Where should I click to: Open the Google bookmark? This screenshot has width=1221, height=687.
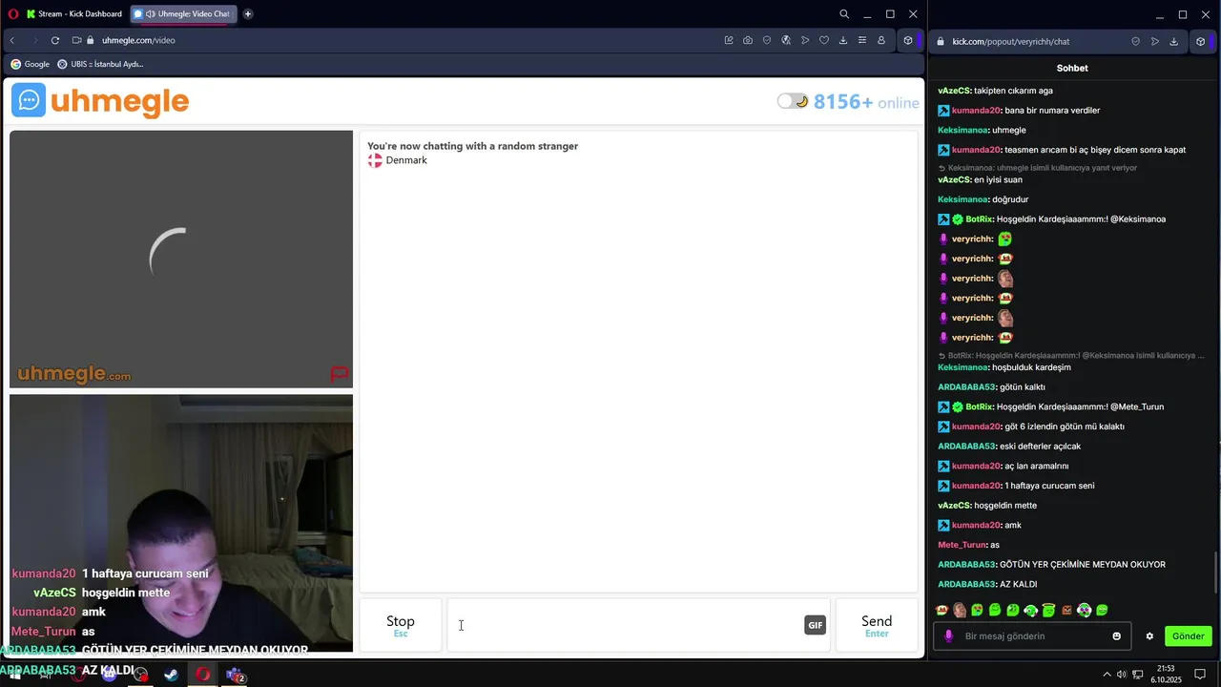(x=30, y=64)
